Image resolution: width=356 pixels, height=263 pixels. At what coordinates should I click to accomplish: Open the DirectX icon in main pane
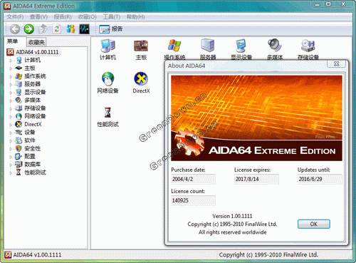pos(141,83)
